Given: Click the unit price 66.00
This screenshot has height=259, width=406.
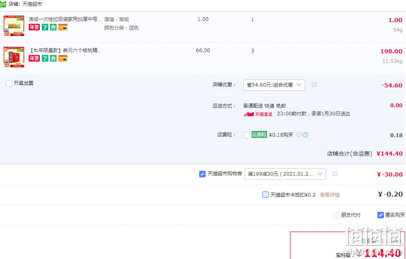Looking at the screenshot, I should (x=203, y=50).
